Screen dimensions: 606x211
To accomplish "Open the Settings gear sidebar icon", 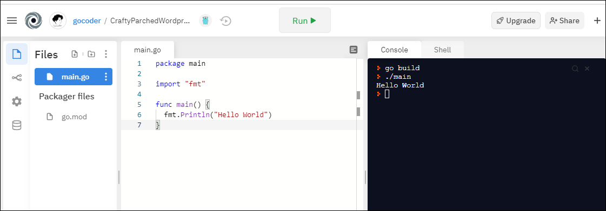I will pos(17,101).
